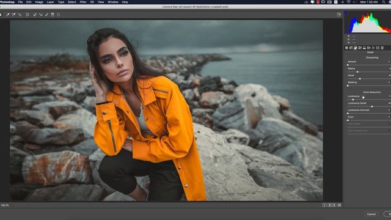
Task: Open the Detail panel tab
Action: click(356, 48)
